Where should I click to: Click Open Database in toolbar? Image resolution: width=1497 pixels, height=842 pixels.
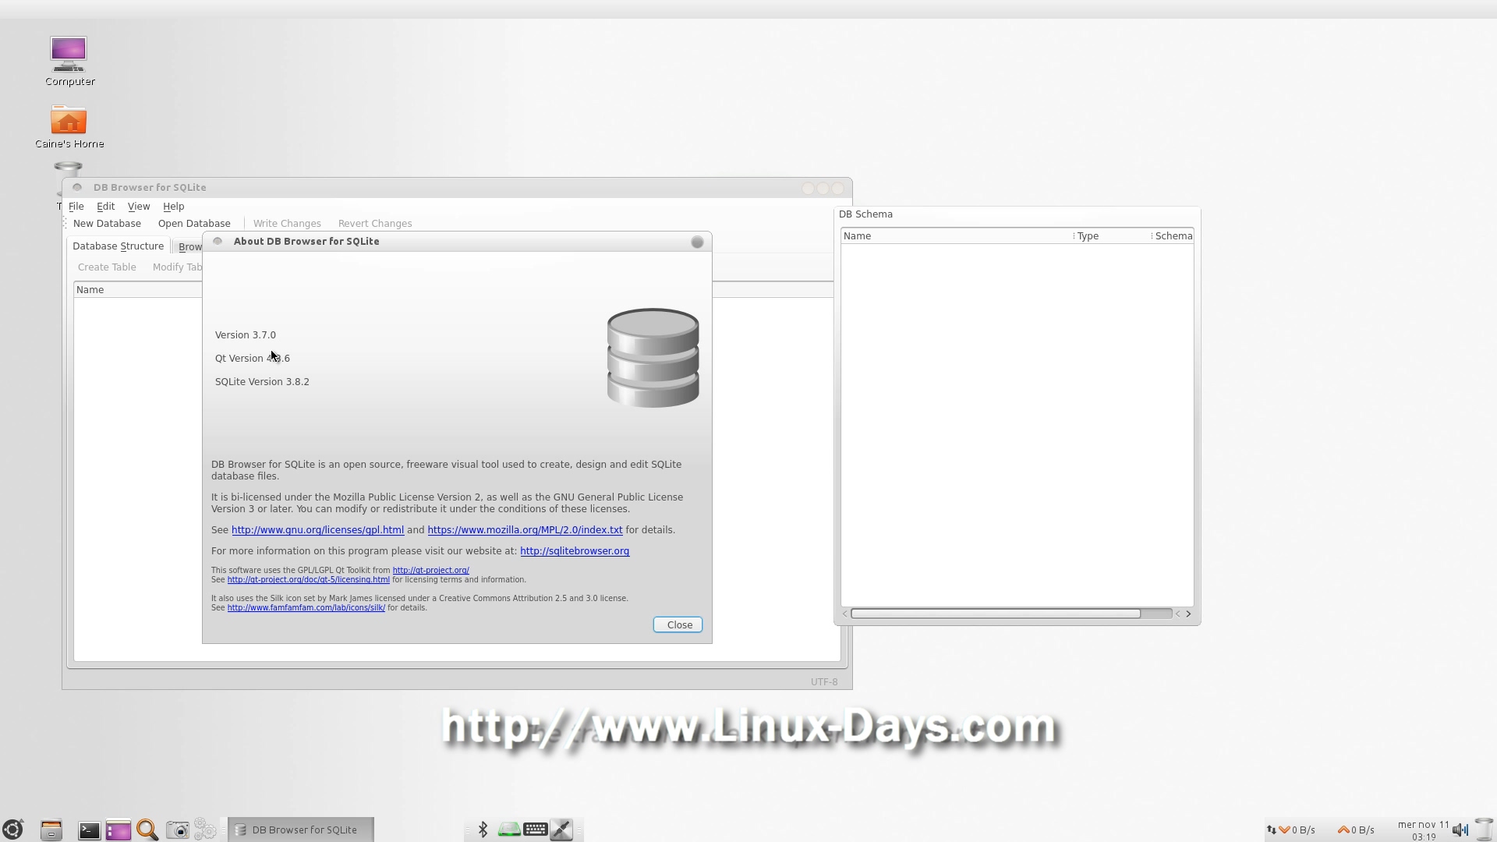click(194, 224)
